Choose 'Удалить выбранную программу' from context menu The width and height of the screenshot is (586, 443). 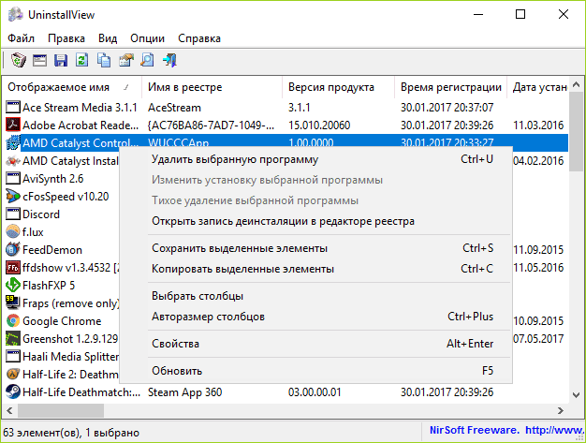[x=234, y=159]
